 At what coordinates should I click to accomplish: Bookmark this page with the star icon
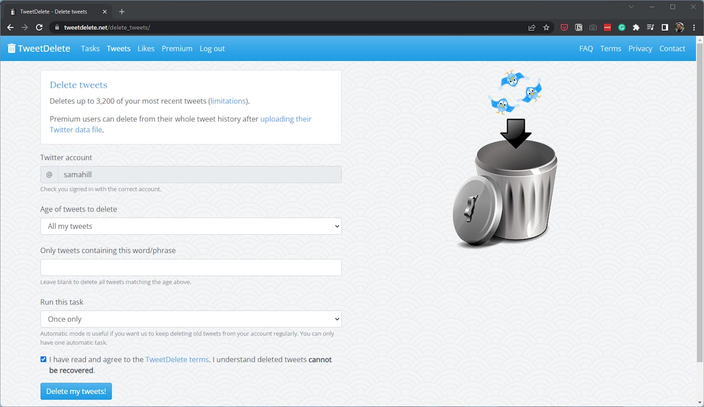tap(546, 28)
